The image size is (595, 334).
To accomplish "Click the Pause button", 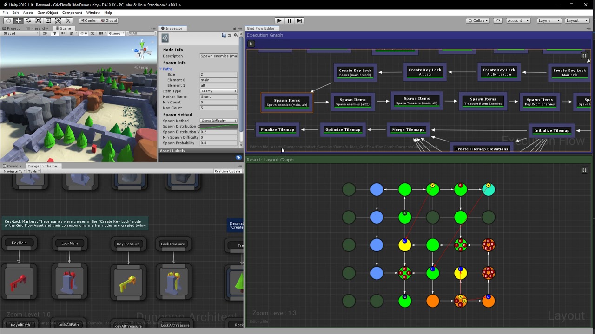I will tap(289, 20).
